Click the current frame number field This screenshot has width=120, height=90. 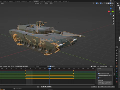(x=94, y=87)
